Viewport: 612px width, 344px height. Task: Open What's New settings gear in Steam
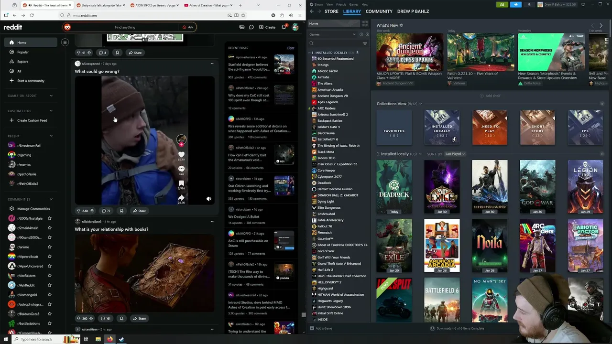pos(401,25)
